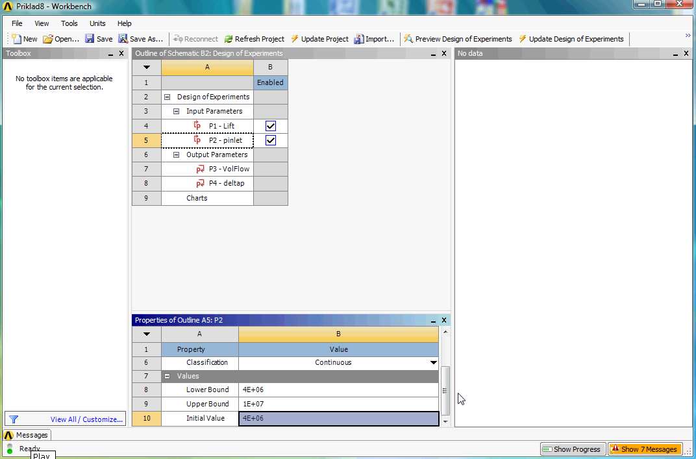696x459 pixels.
Task: Click the Show Progress bar icon
Action: click(547, 449)
